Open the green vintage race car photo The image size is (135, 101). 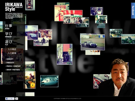click(128, 39)
